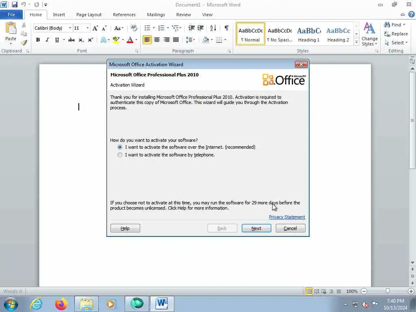
Task: Toggle Show/Hide paragraph marks
Action: click(227, 28)
